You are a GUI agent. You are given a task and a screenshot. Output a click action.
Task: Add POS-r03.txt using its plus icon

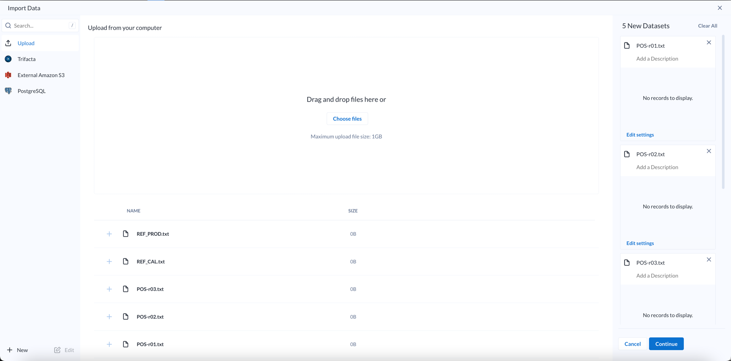click(109, 289)
